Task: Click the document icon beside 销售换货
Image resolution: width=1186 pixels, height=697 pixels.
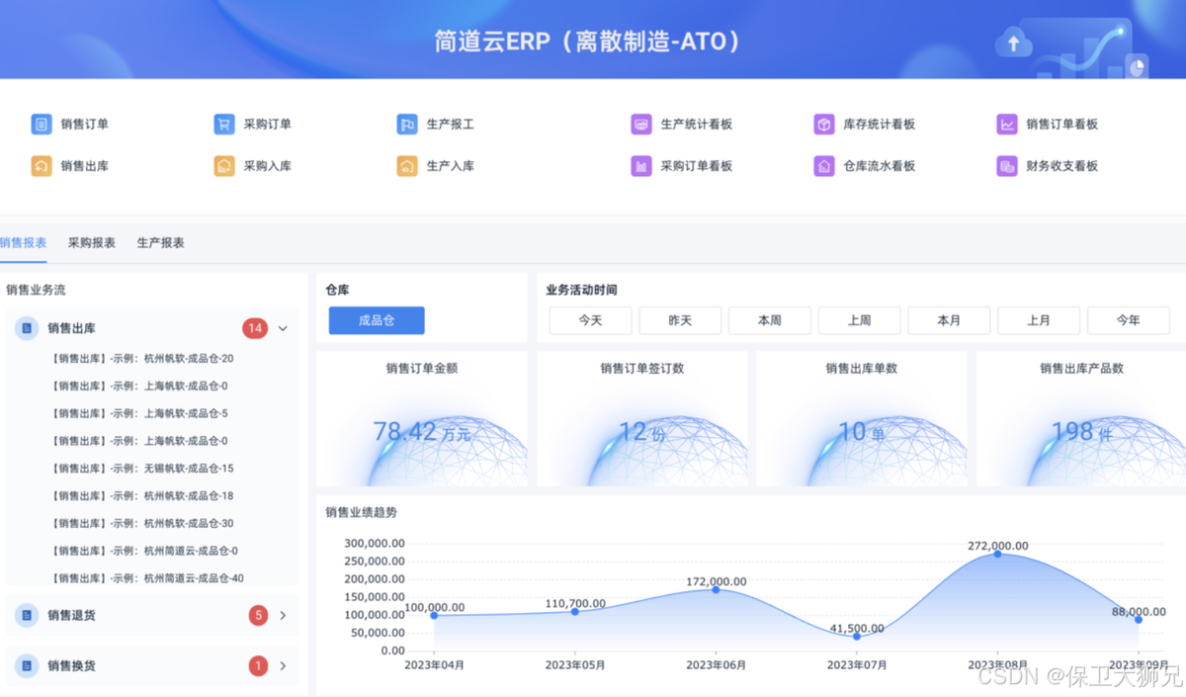Action: [x=27, y=666]
